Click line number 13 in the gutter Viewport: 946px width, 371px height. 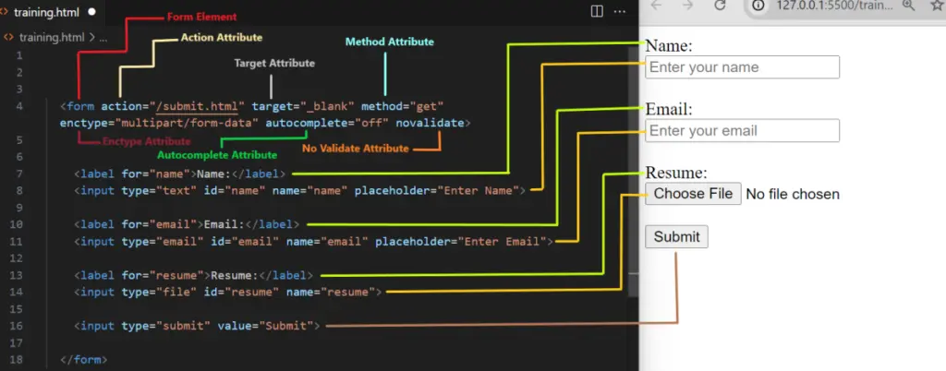[17, 275]
